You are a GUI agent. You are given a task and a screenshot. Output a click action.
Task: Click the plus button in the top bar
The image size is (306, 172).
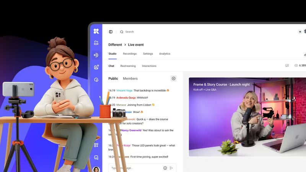pos(300,32)
